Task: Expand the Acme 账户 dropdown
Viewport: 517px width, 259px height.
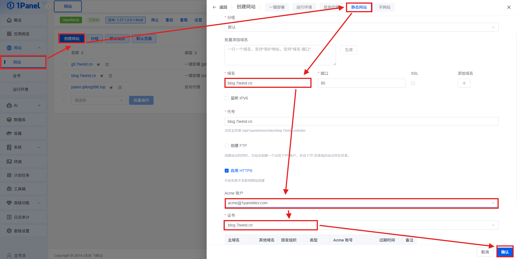Action: tap(361, 203)
